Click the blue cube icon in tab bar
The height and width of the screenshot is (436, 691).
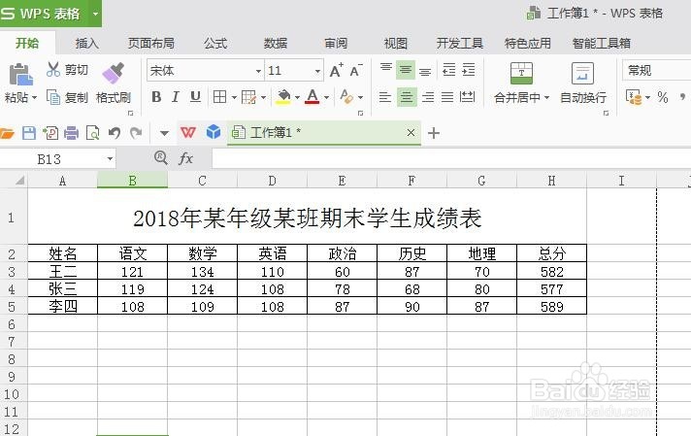coord(214,132)
